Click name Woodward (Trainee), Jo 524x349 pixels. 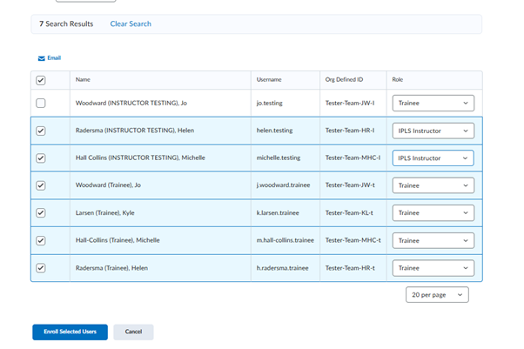tap(108, 185)
